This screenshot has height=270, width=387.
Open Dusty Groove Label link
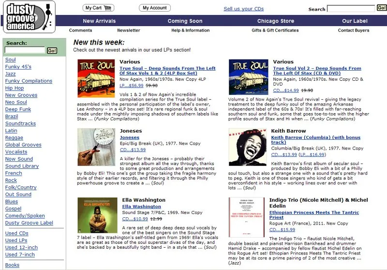pyautogui.click(x=29, y=223)
